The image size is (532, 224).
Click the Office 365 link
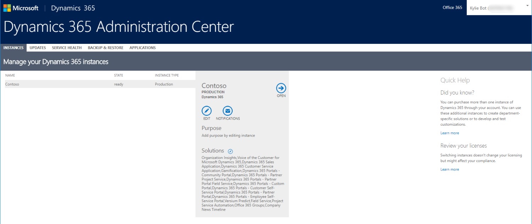pos(452,7)
